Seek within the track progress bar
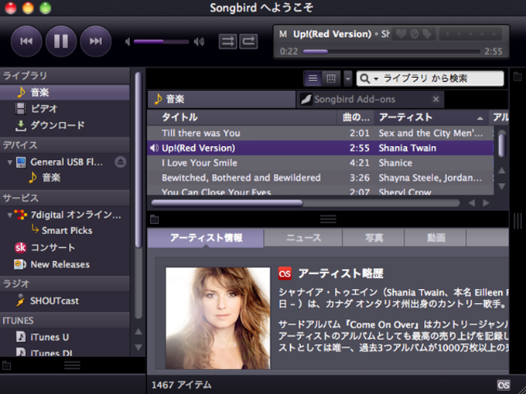The image size is (526, 394). (x=391, y=52)
